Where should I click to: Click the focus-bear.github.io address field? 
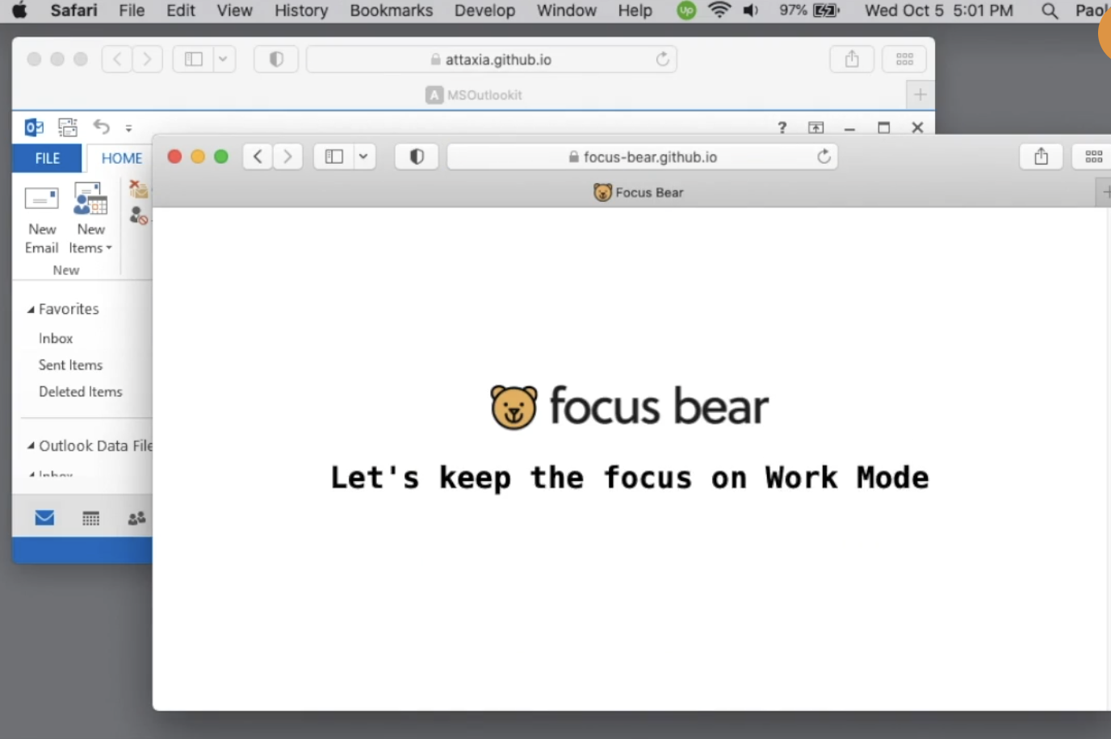(x=642, y=157)
